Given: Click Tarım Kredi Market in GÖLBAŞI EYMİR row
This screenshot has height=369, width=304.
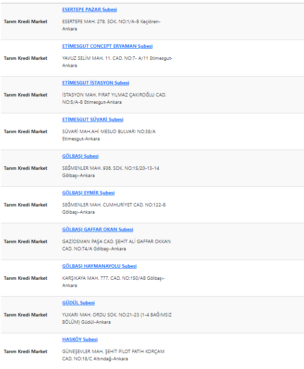Looking at the screenshot, I should pos(25,205).
